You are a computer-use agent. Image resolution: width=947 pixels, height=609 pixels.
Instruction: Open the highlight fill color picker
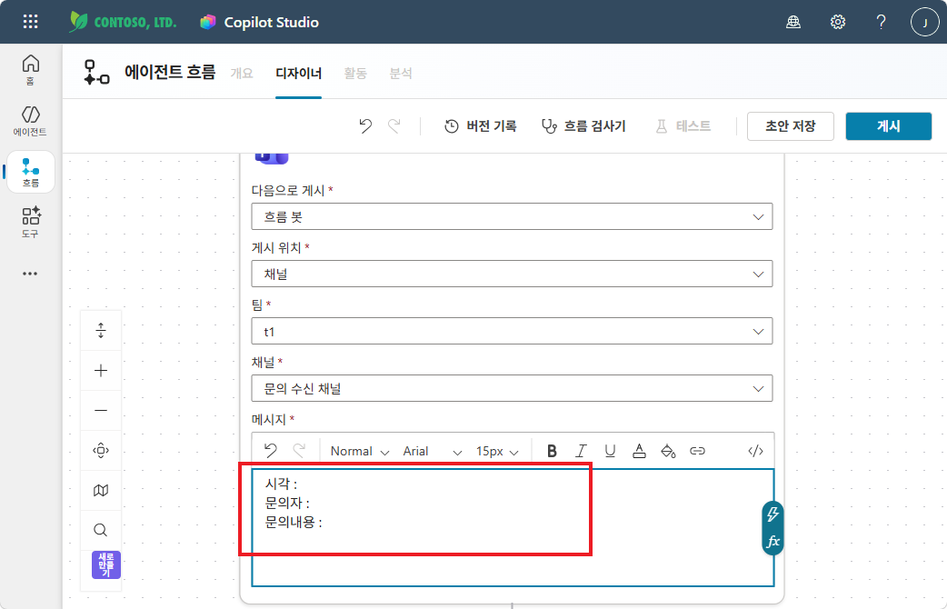pyautogui.click(x=668, y=451)
